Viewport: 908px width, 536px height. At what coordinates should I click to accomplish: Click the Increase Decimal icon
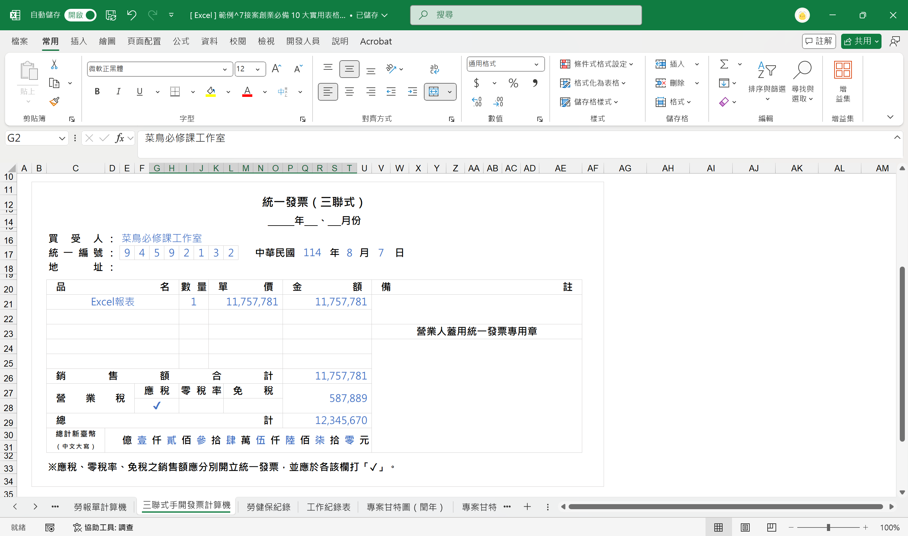[477, 102]
